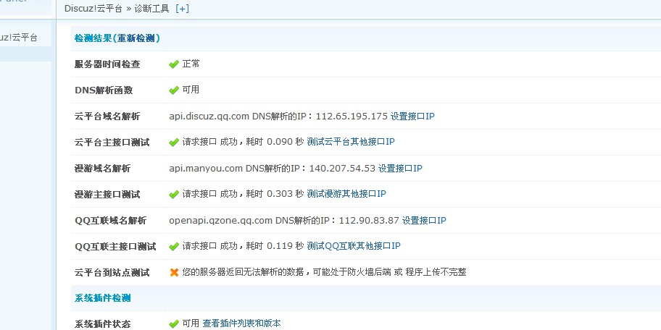Click the 漫游主接口测试 row label
The width and height of the screenshot is (661, 330).
coord(107,195)
